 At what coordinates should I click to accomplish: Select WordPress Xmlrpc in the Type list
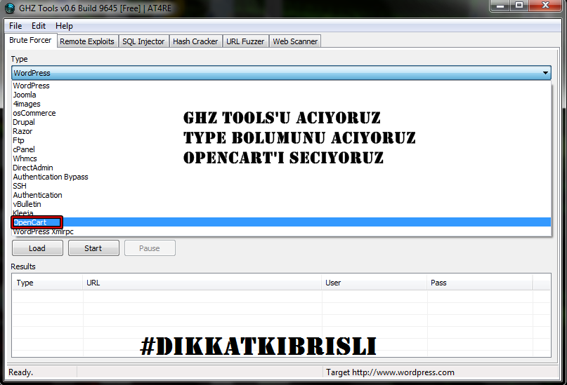pyautogui.click(x=282, y=231)
